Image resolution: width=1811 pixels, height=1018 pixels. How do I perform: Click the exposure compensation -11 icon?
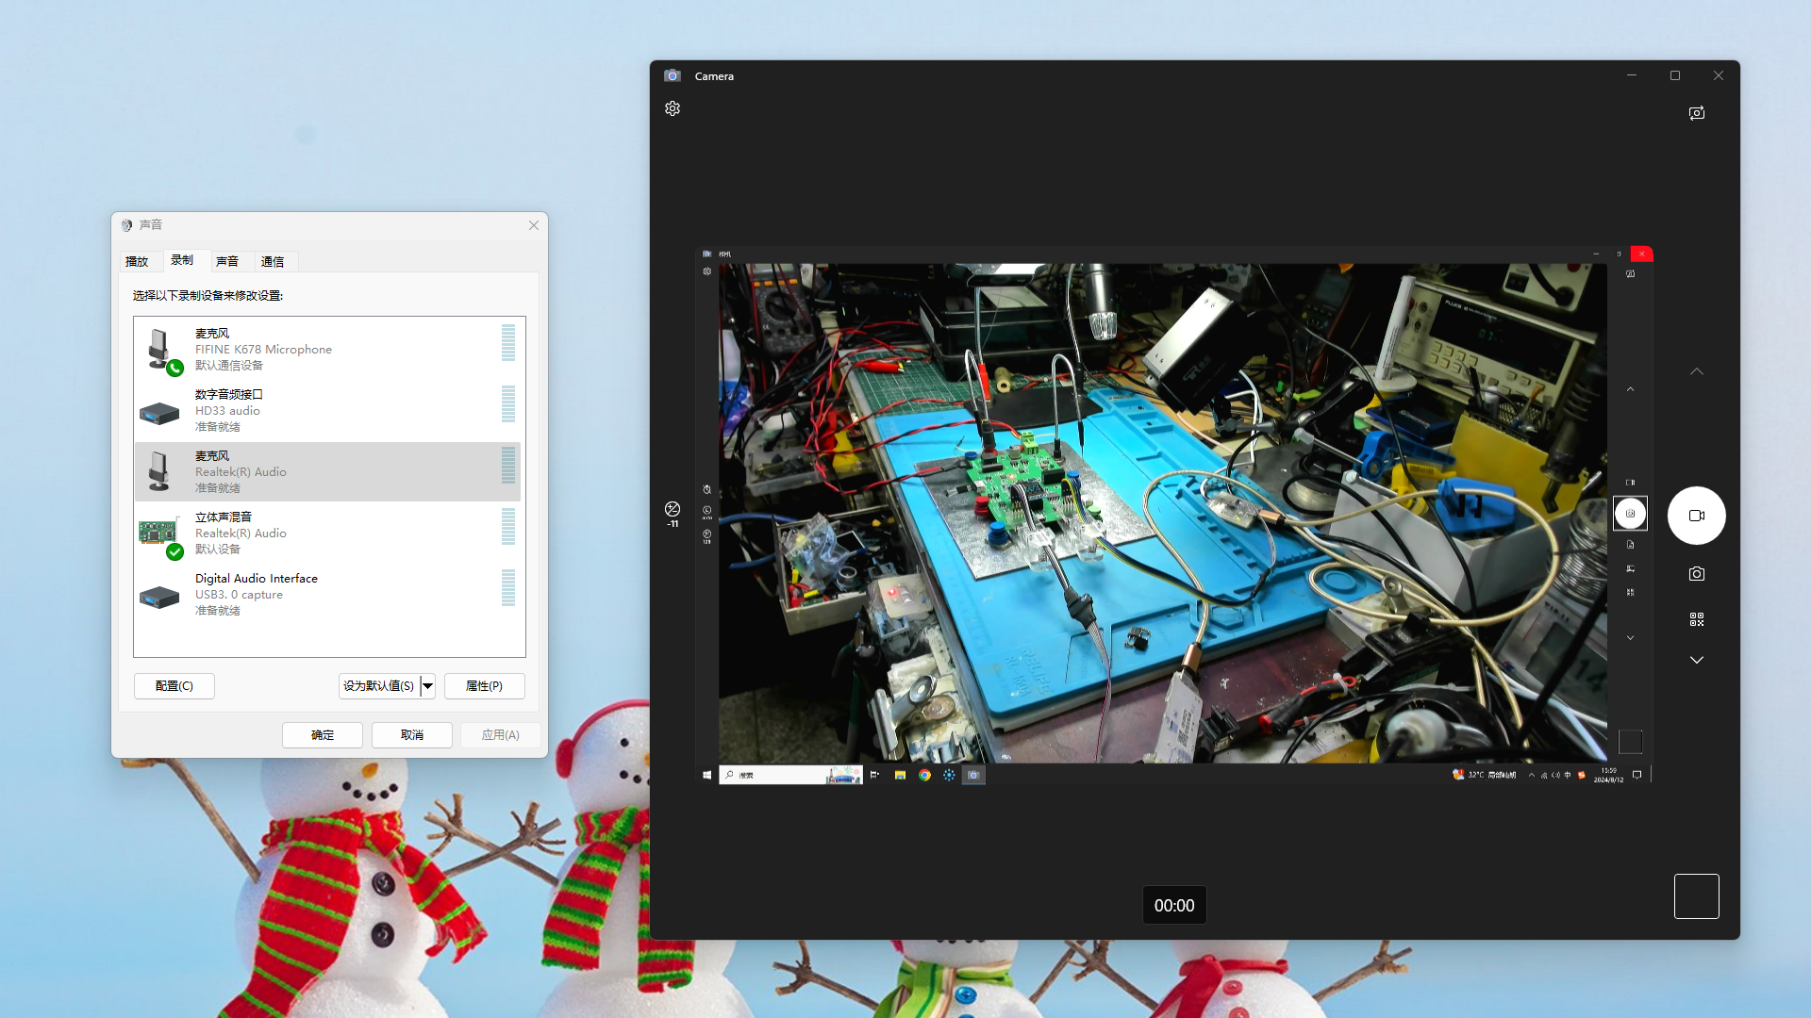click(673, 512)
